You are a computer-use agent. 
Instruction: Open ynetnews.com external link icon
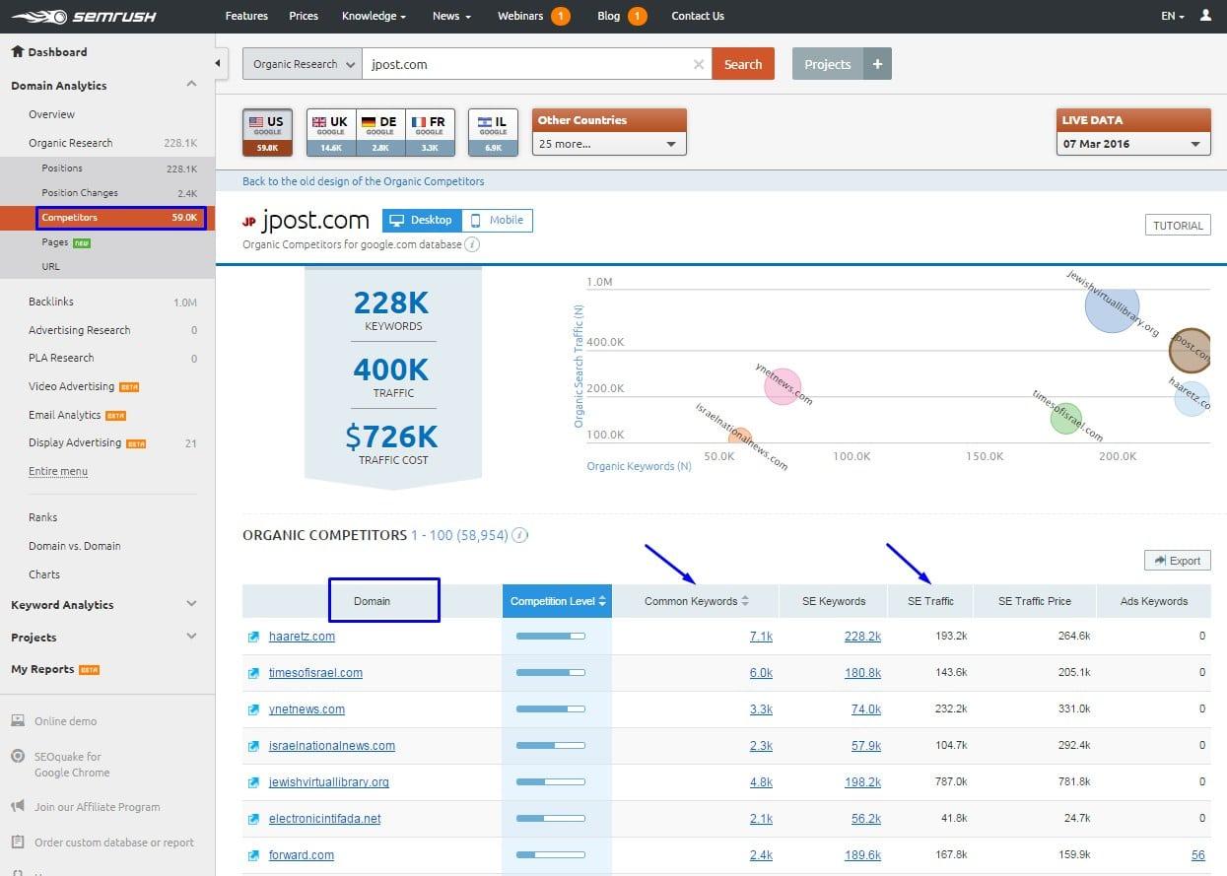click(x=254, y=709)
